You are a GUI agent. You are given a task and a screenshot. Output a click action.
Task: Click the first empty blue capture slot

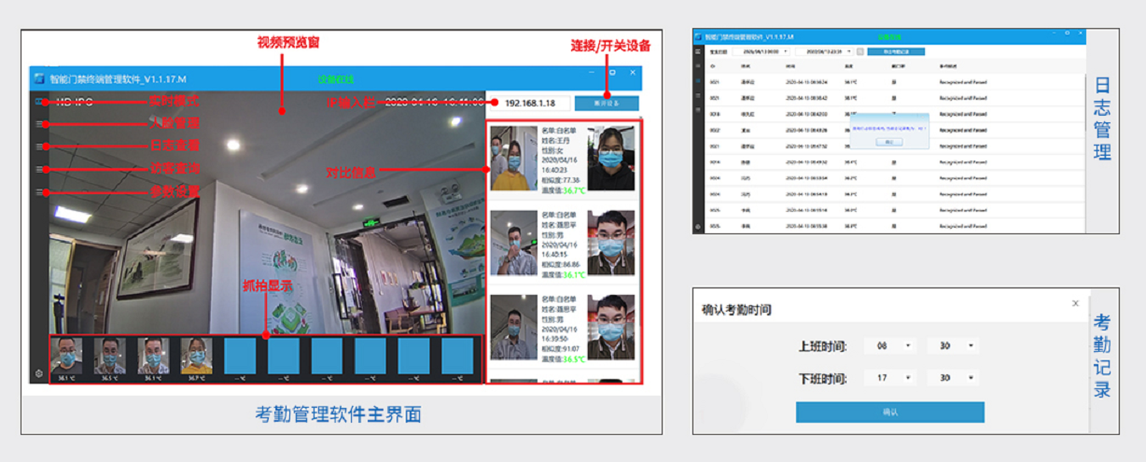pyautogui.click(x=240, y=356)
